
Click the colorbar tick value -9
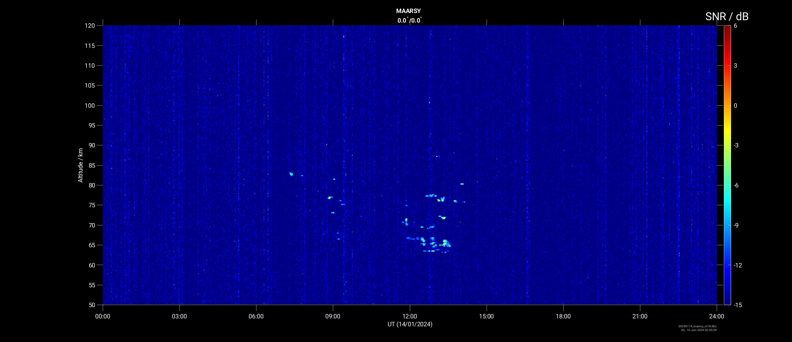tap(736, 225)
